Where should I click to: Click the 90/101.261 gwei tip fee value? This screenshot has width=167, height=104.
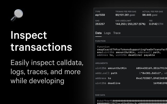(126, 15)
